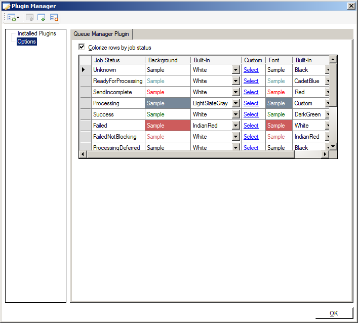Select Installed Plugins in the tree

37,33
